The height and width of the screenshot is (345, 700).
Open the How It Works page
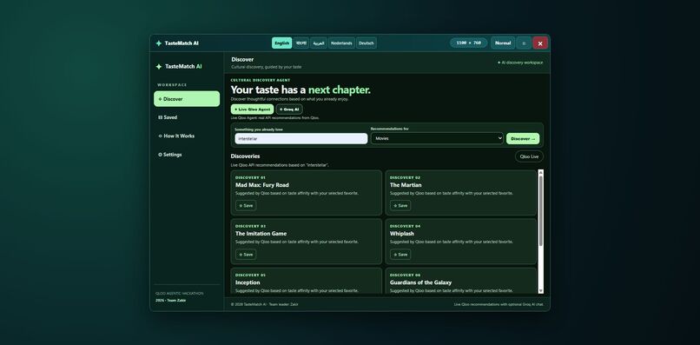(187, 136)
